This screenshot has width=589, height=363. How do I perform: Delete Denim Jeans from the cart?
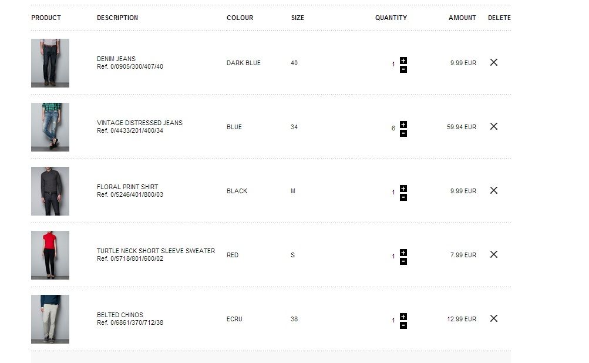pyautogui.click(x=494, y=62)
